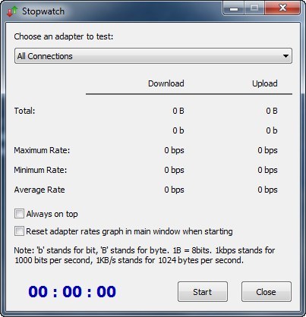The height and width of the screenshot is (317, 306).
Task: Click the Minimum Rate upload 0 bps value
Action: [x=267, y=170]
